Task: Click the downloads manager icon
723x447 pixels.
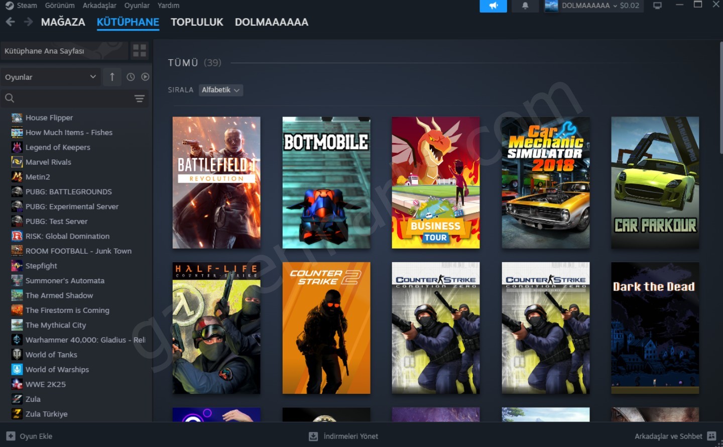Action: tap(313, 436)
